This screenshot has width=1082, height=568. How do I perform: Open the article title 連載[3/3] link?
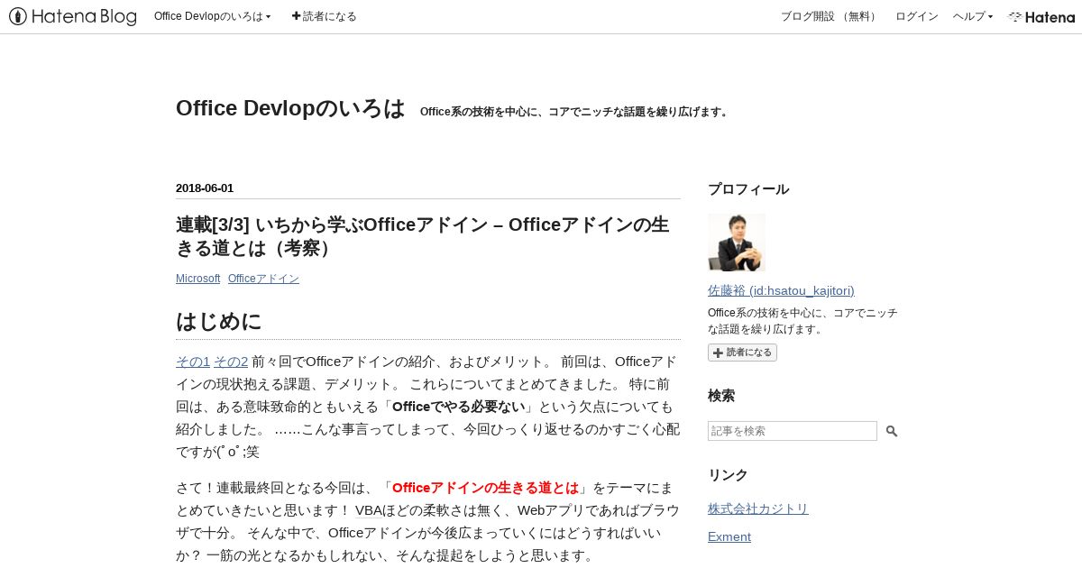(423, 236)
